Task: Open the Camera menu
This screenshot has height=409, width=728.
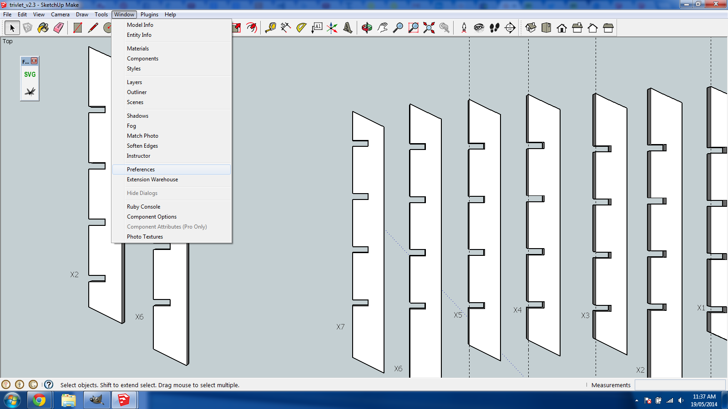Action: click(60, 15)
